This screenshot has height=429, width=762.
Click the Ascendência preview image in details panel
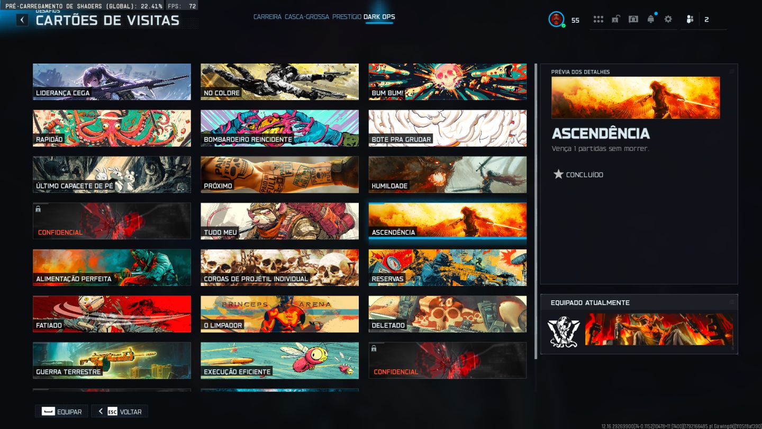[x=636, y=97]
